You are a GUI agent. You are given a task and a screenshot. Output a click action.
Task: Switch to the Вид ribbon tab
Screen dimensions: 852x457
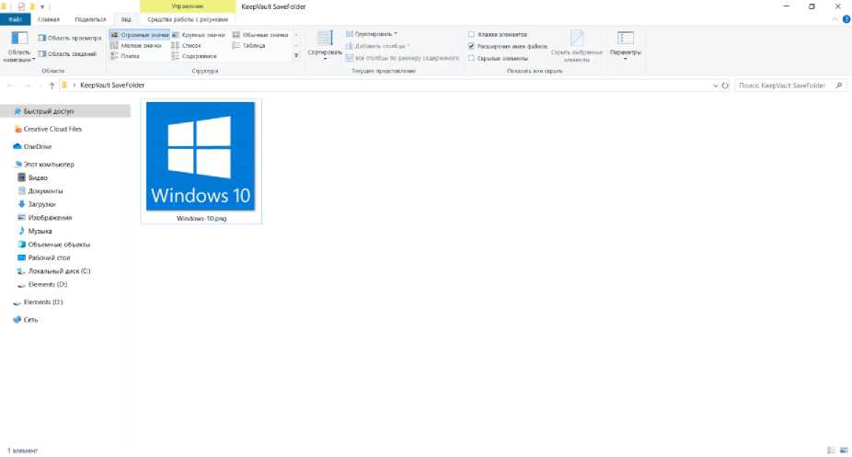(126, 19)
